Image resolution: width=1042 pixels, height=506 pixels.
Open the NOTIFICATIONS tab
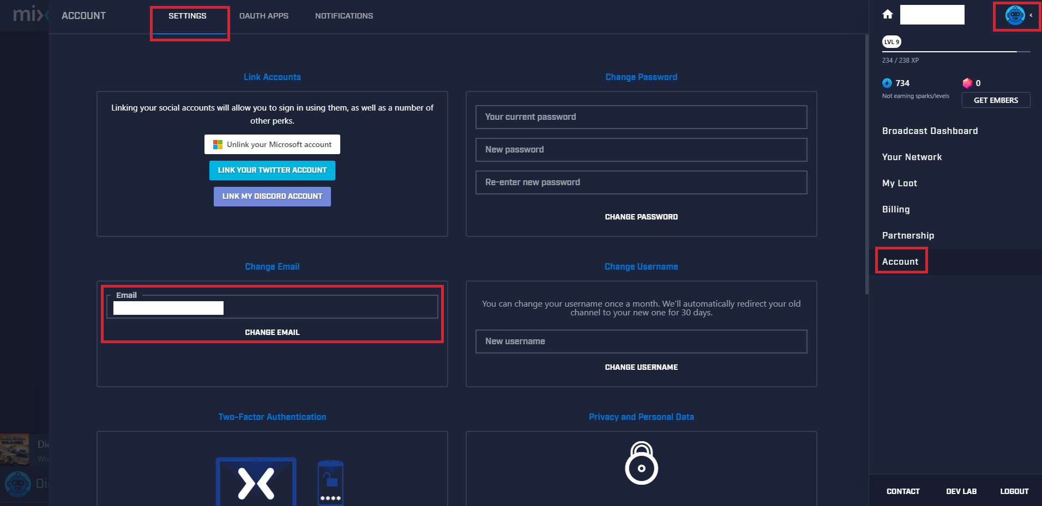click(344, 15)
